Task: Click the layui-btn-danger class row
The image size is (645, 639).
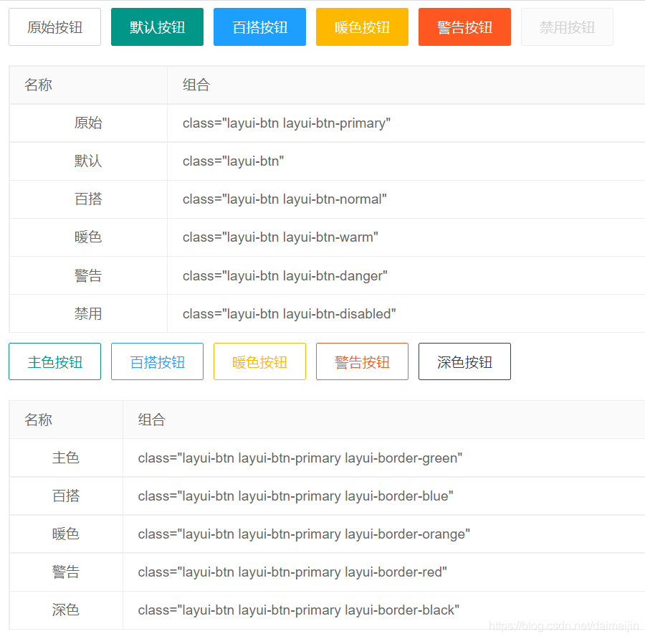Action: click(285, 275)
